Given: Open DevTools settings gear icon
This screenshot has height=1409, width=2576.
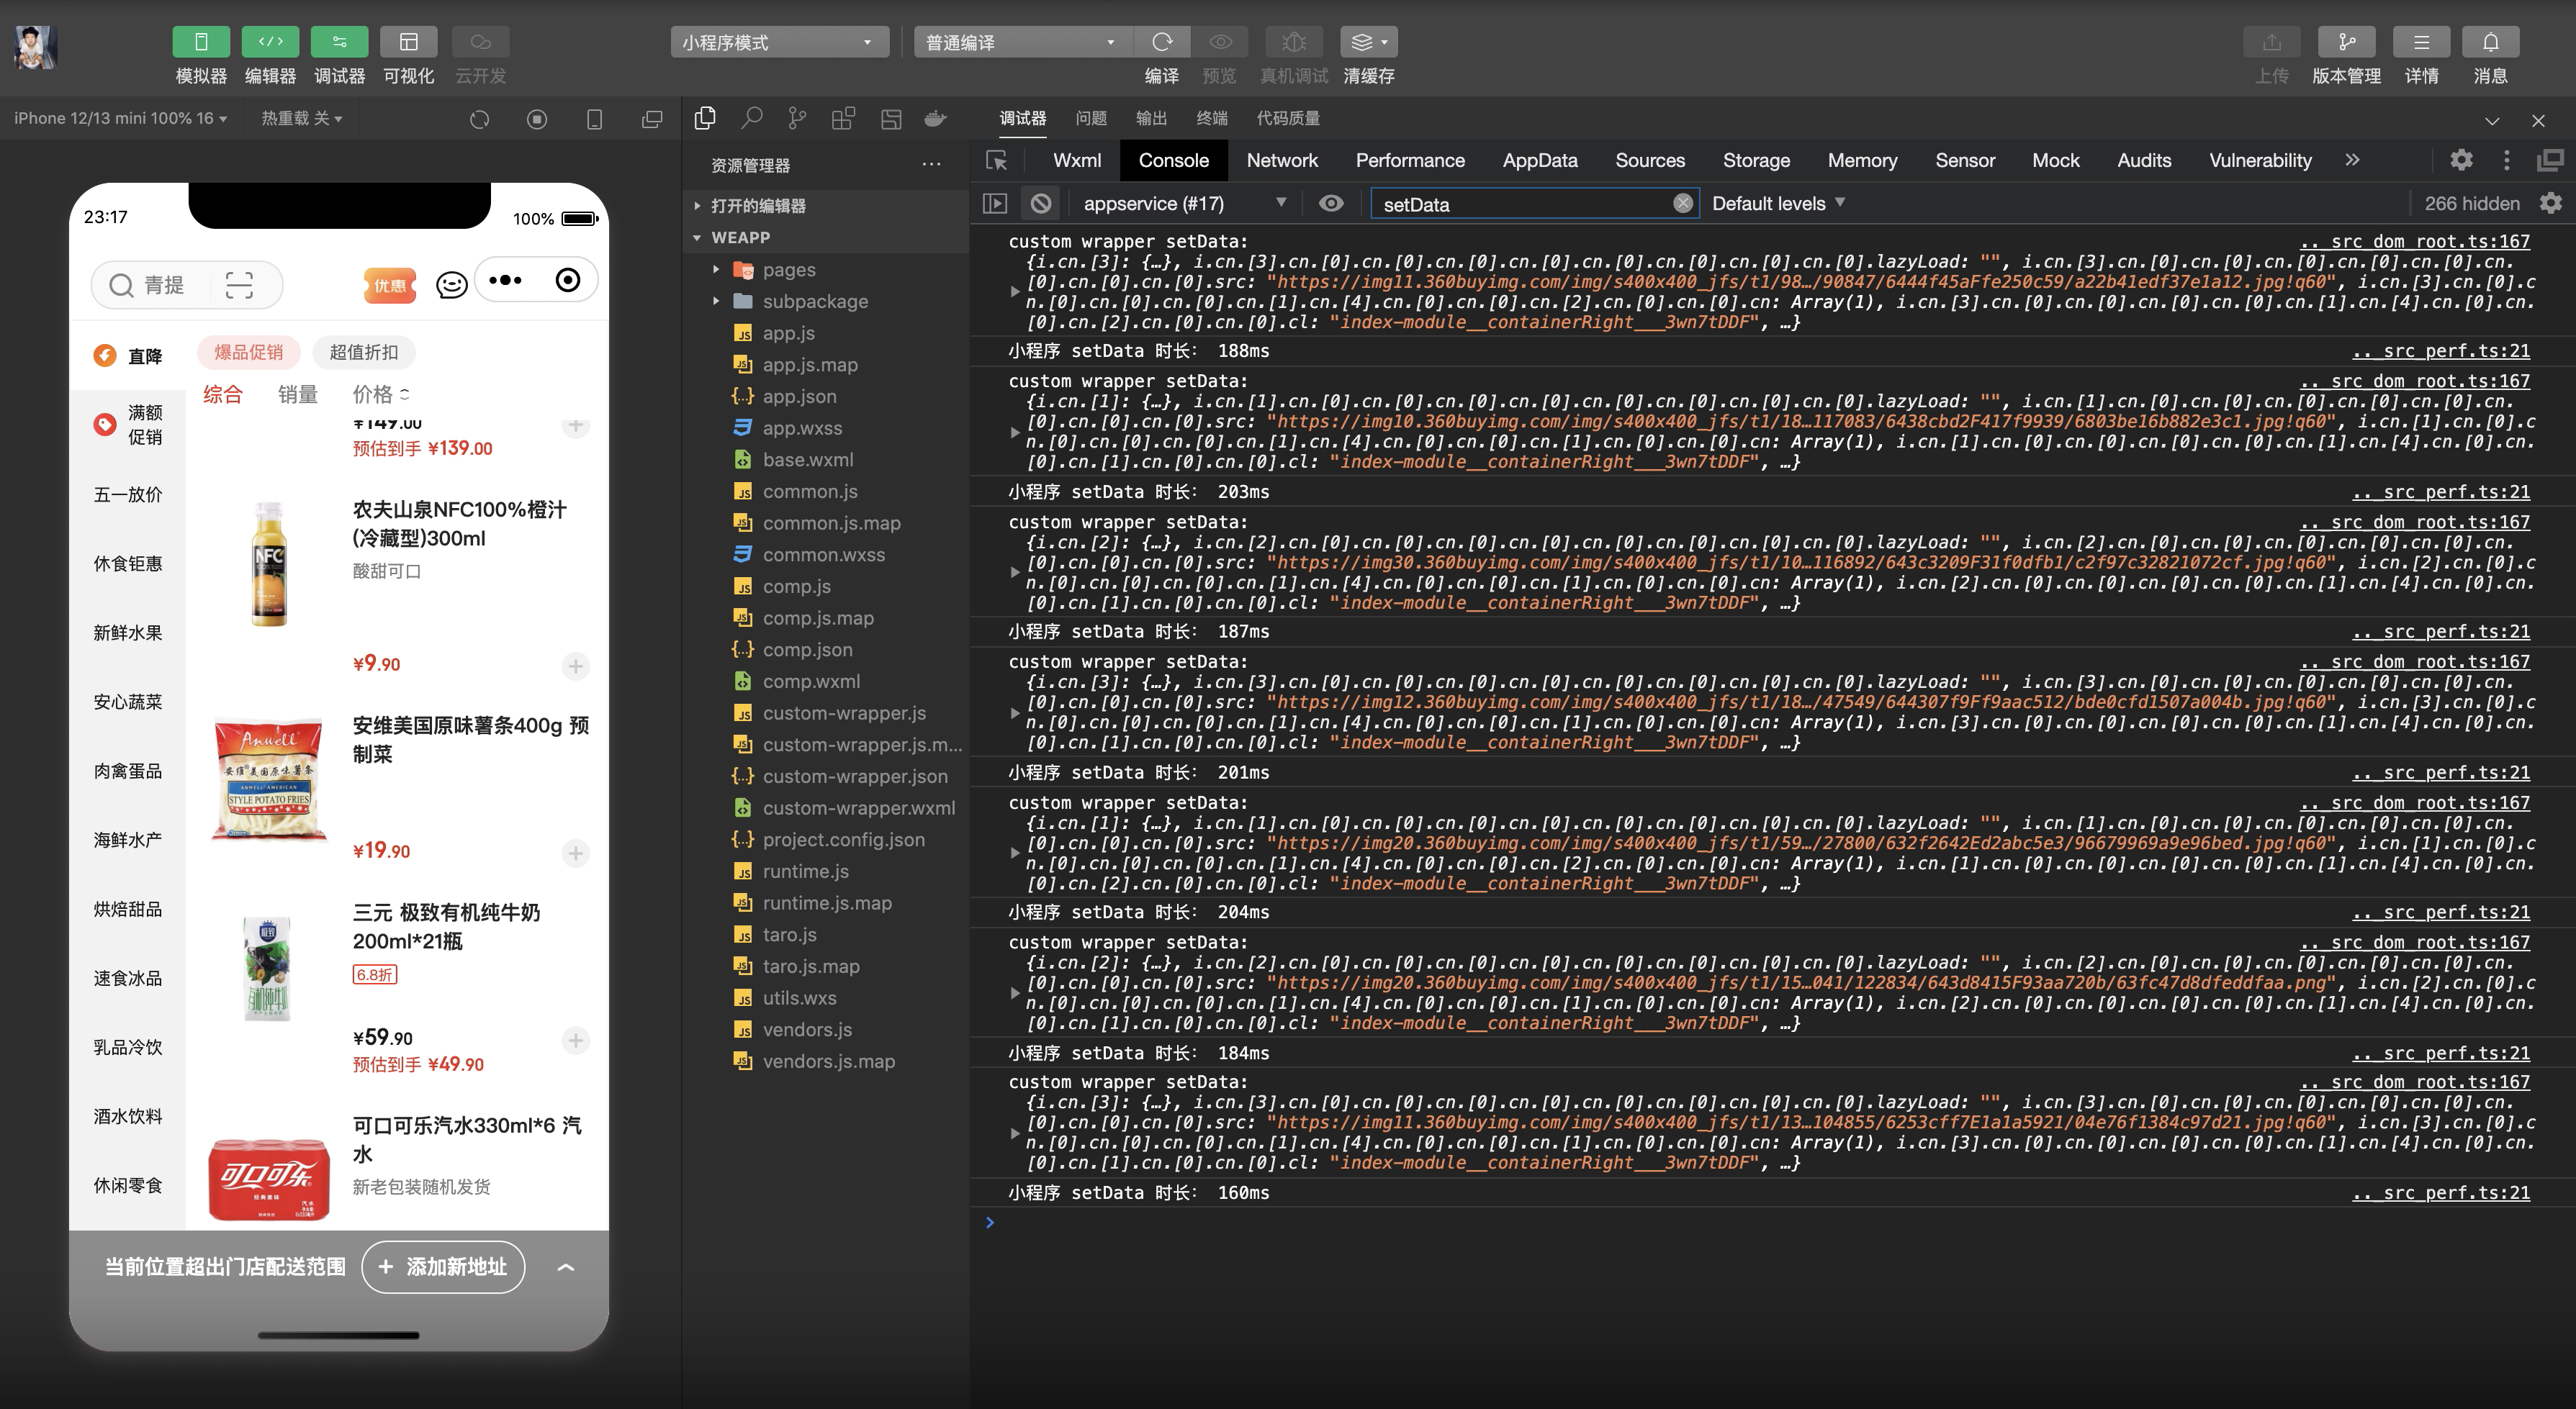Looking at the screenshot, I should click(x=2461, y=160).
